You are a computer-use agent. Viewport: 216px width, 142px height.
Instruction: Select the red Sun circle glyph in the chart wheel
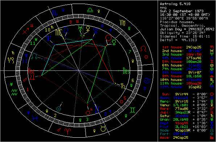[x=108, y=38]
